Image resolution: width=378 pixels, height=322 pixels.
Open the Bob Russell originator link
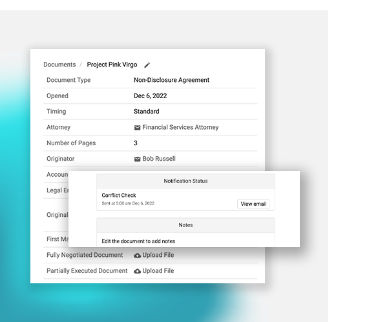tap(159, 159)
